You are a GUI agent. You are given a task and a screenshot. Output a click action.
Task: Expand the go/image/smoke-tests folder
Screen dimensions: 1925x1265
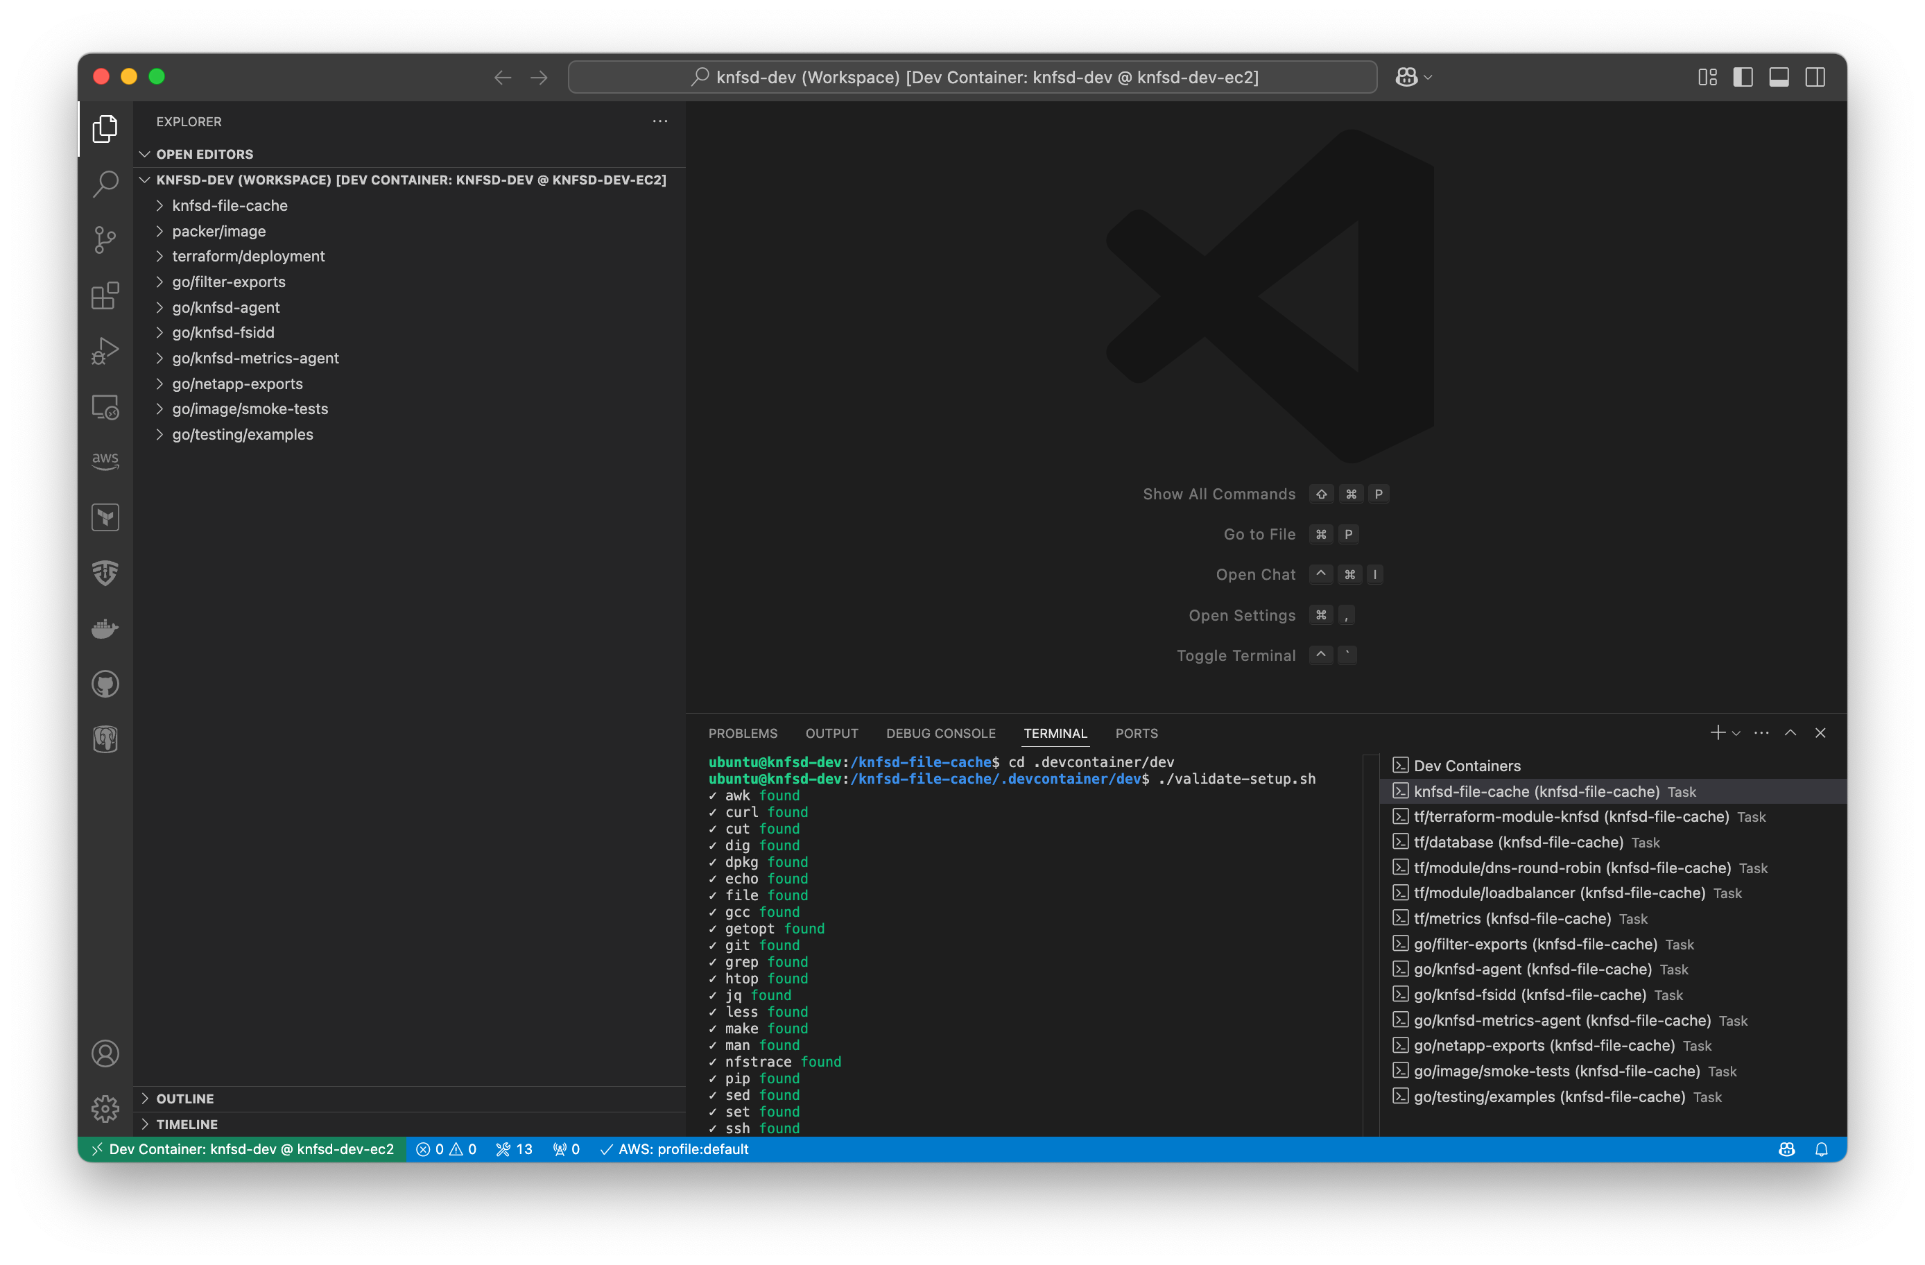pyautogui.click(x=410, y=409)
